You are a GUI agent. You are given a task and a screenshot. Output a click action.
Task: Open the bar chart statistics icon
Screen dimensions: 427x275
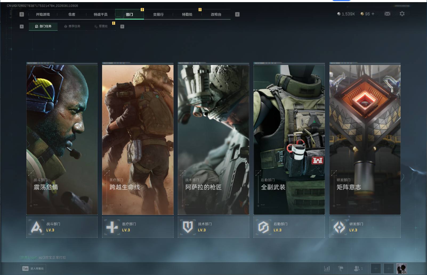[327, 268]
